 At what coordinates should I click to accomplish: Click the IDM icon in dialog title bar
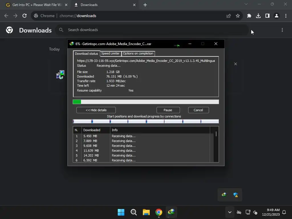(x=72, y=44)
